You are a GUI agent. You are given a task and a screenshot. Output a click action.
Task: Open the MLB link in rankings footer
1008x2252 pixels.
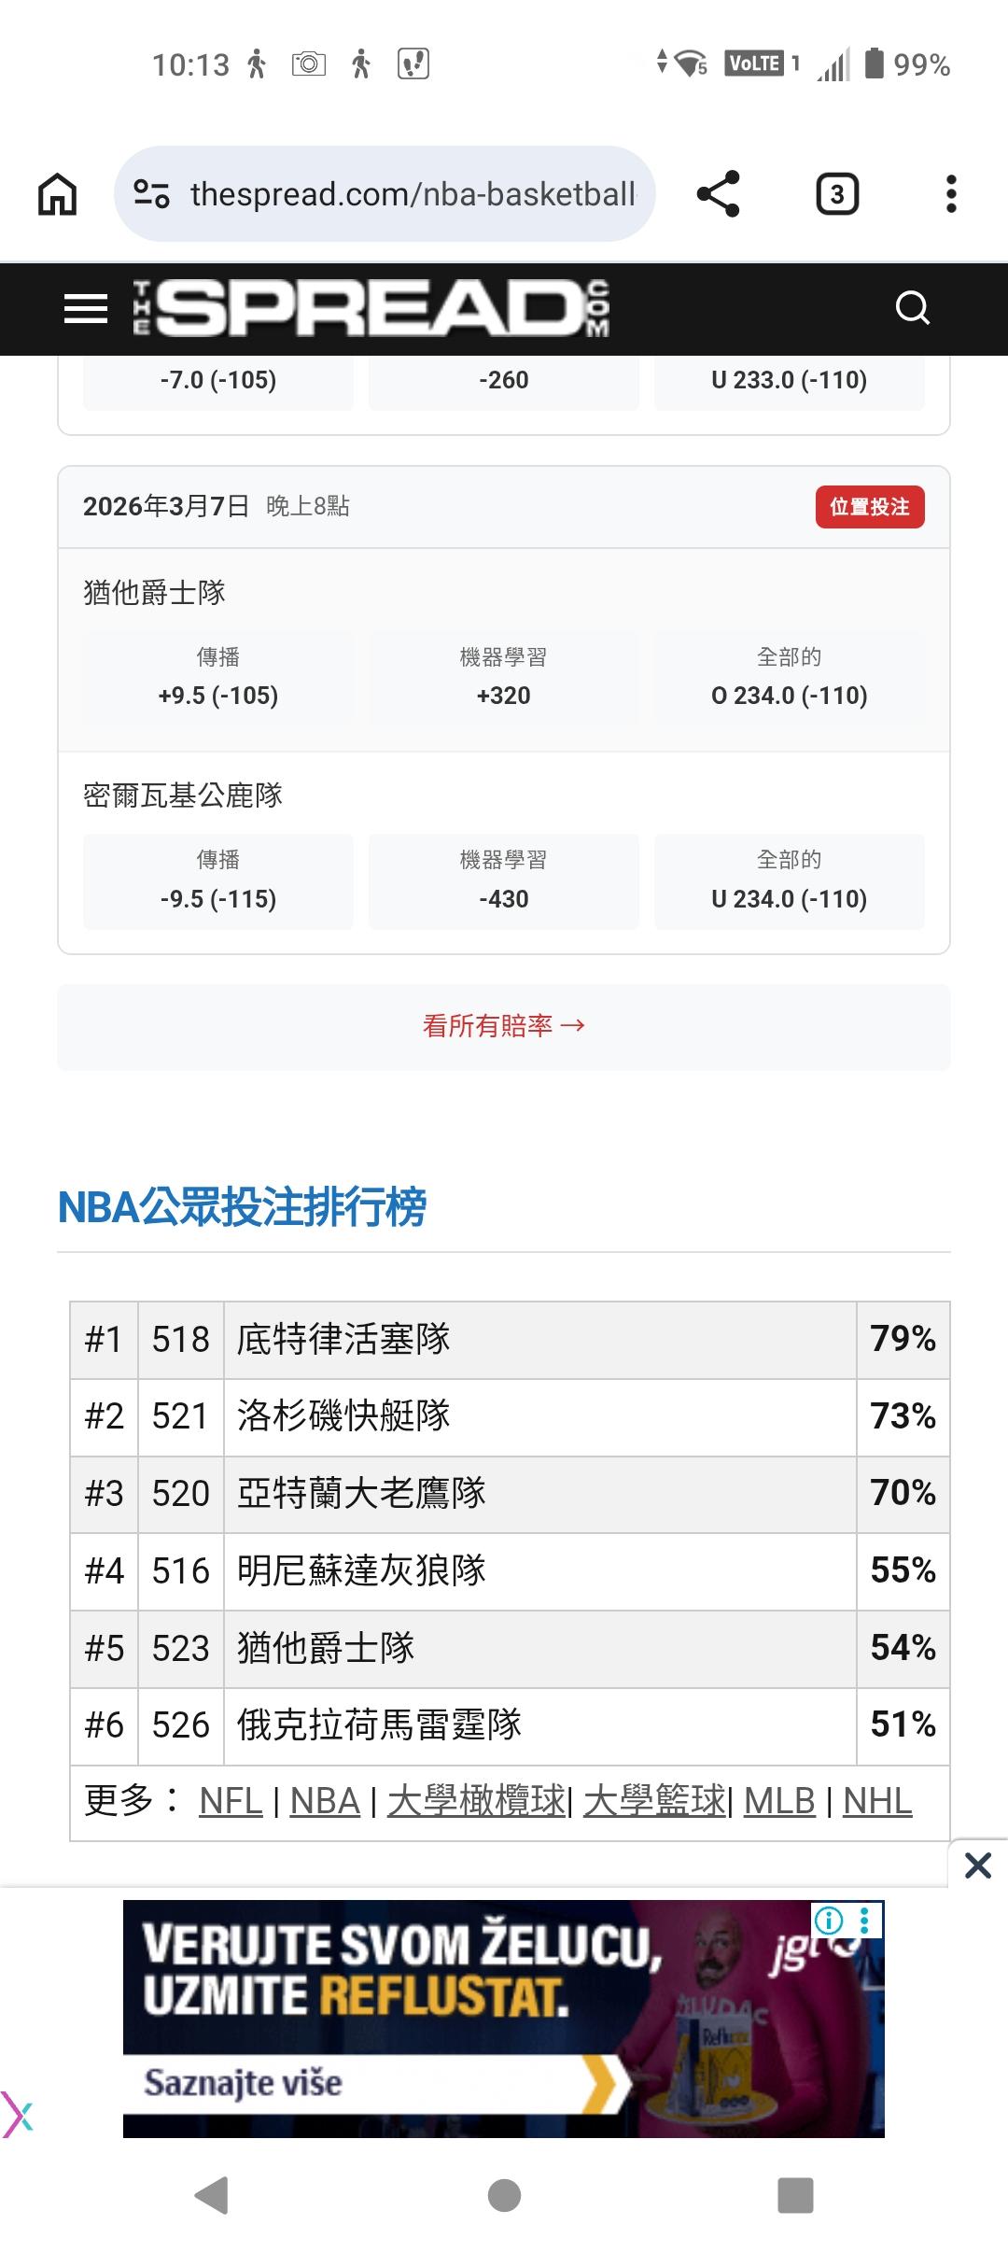(x=779, y=1801)
